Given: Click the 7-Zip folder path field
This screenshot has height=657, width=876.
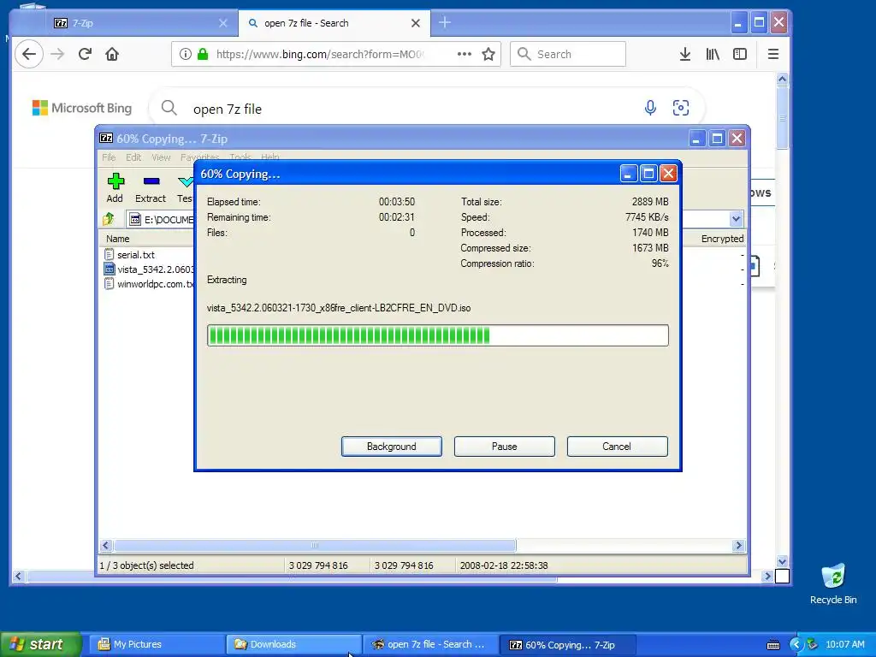Looking at the screenshot, I should [161, 219].
